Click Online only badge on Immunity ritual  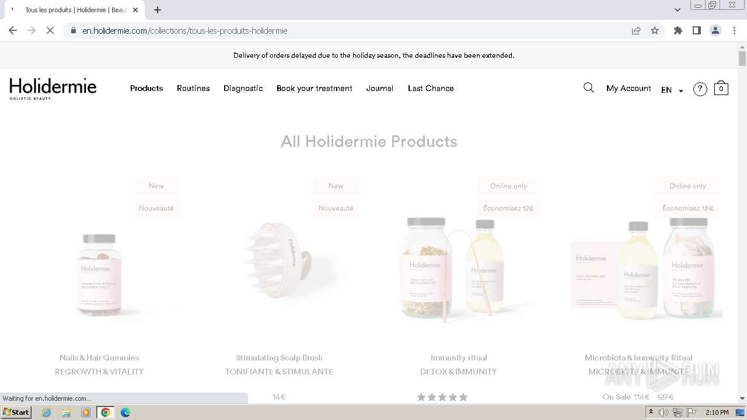click(508, 186)
